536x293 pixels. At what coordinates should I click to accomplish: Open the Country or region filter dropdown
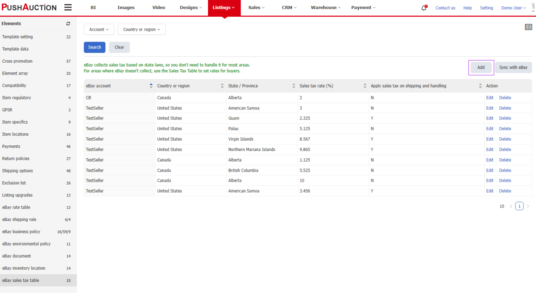141,29
